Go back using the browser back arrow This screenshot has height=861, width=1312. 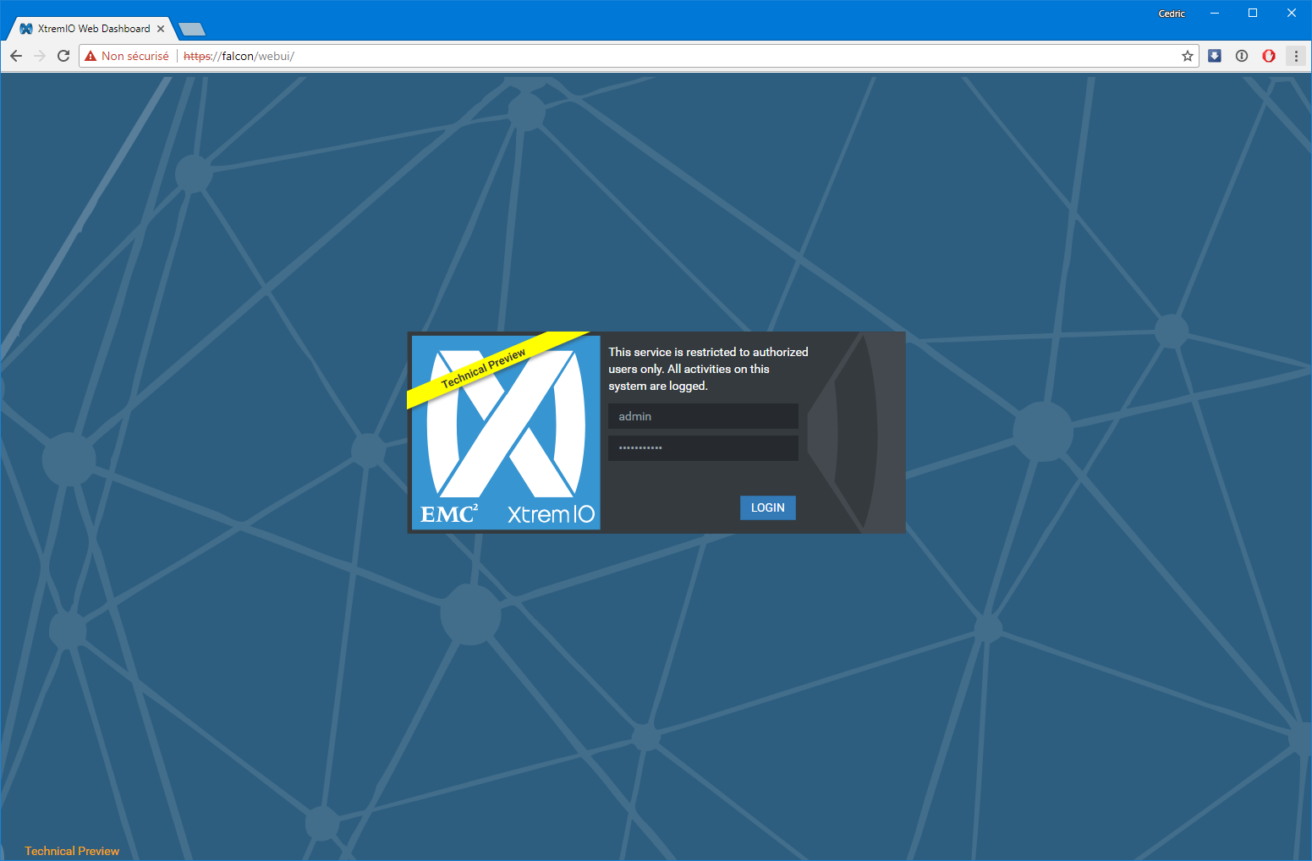click(16, 56)
